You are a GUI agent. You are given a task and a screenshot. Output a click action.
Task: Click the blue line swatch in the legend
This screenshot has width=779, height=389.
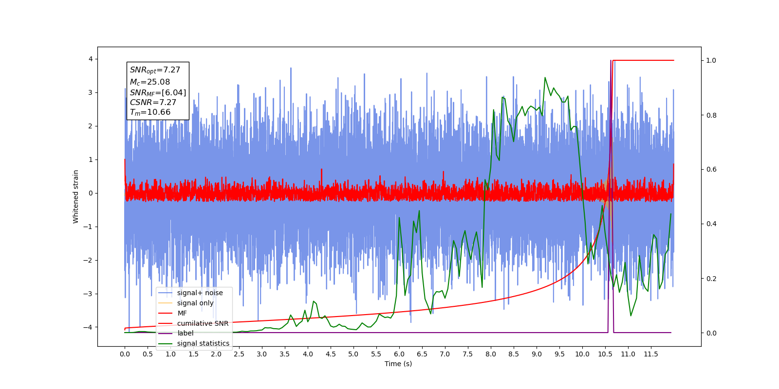[x=166, y=293]
